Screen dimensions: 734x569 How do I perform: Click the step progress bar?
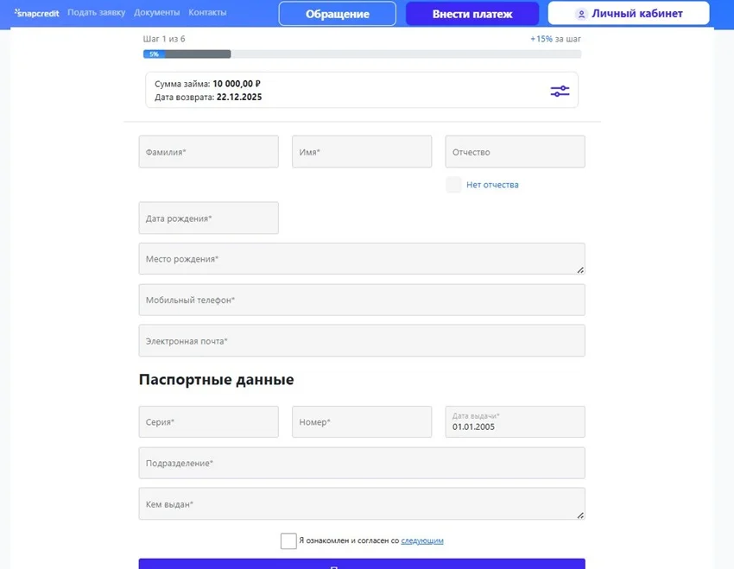coord(362,54)
